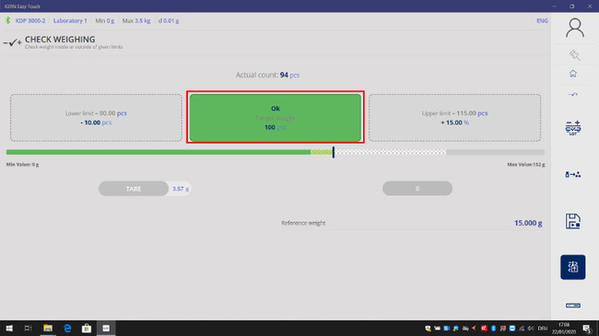Open the user profile icon
The image size is (599, 336).
point(574,28)
